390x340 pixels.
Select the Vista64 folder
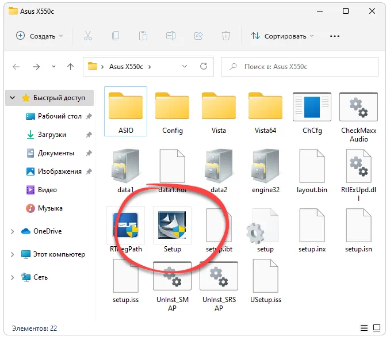tap(265, 113)
